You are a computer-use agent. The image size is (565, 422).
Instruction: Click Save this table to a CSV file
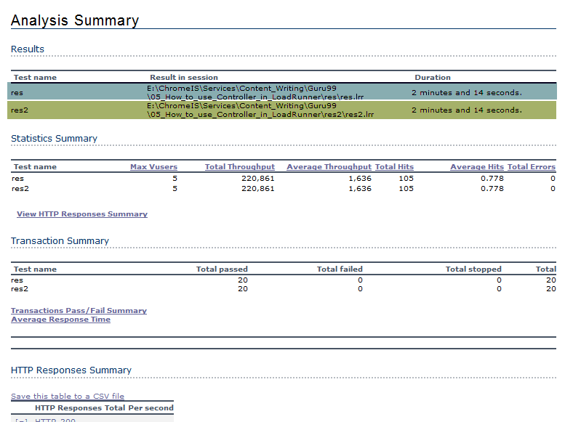(x=67, y=397)
